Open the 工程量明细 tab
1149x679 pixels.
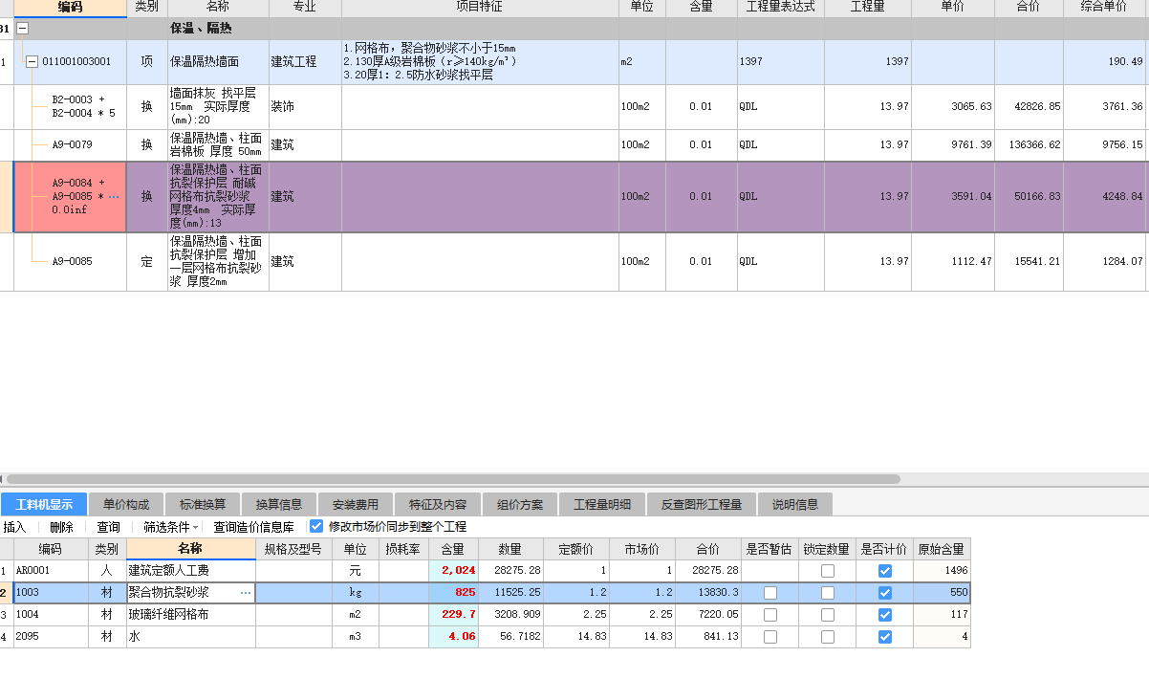coord(602,505)
